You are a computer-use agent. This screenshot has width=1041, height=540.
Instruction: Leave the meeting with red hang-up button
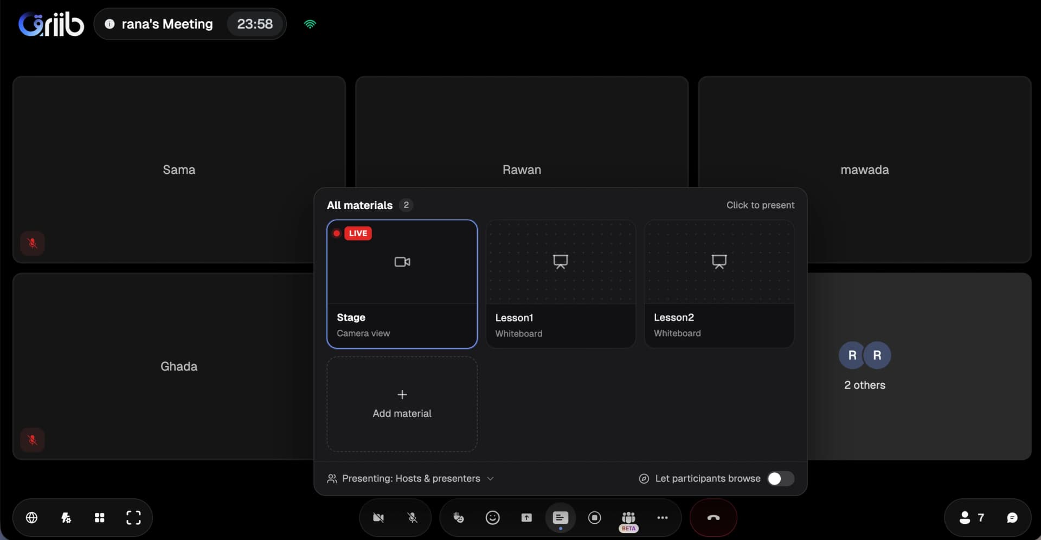tap(714, 518)
